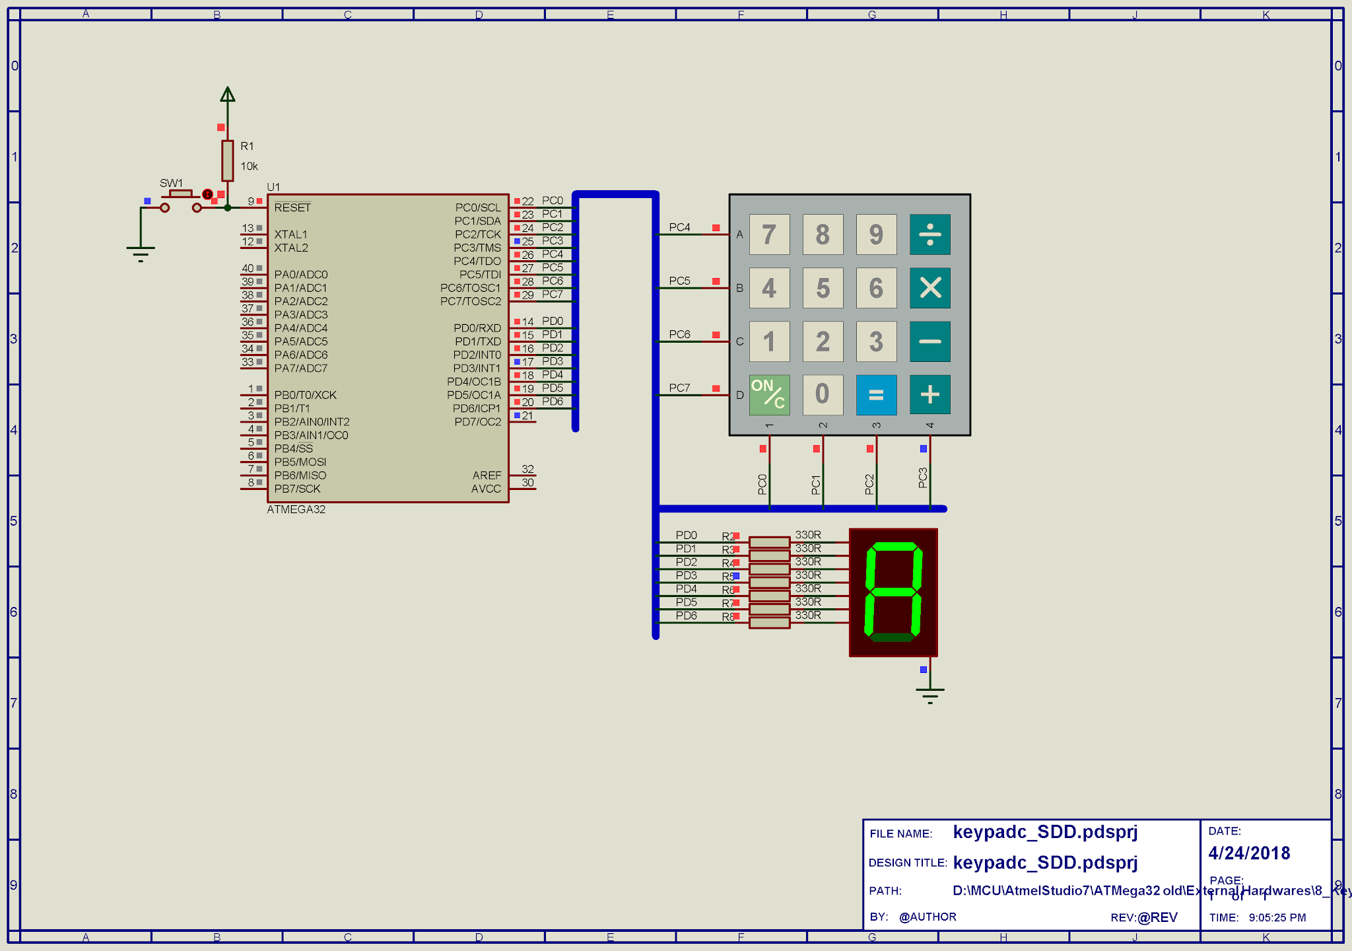Image resolution: width=1352 pixels, height=951 pixels.
Task: Click the RESET pin 9 of U1
Action: click(255, 207)
